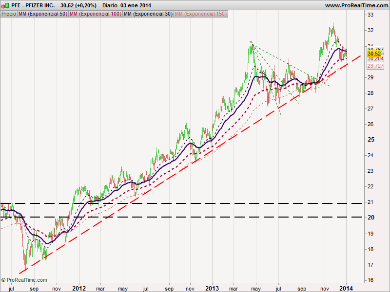Click the 16 price axis label

click(370, 280)
